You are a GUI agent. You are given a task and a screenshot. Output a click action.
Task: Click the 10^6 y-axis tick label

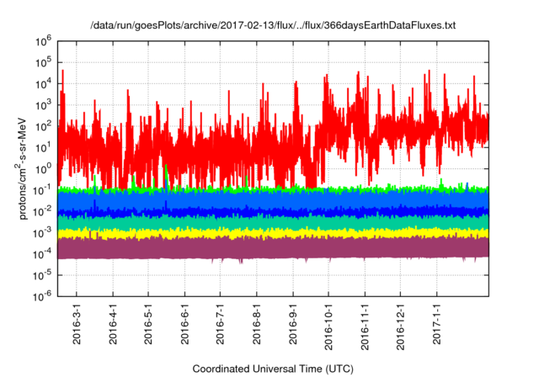coord(45,40)
